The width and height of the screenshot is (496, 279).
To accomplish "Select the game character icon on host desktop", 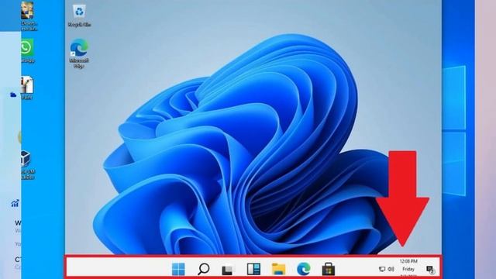I will [x=28, y=15].
